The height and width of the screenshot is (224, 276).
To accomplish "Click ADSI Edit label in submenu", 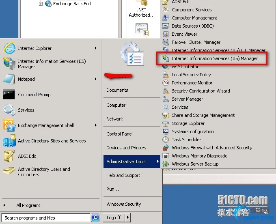I will tap(181, 2).
